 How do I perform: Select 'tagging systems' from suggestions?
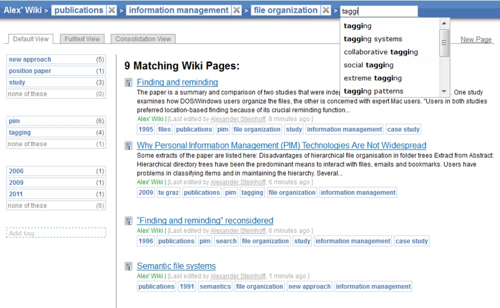[373, 39]
